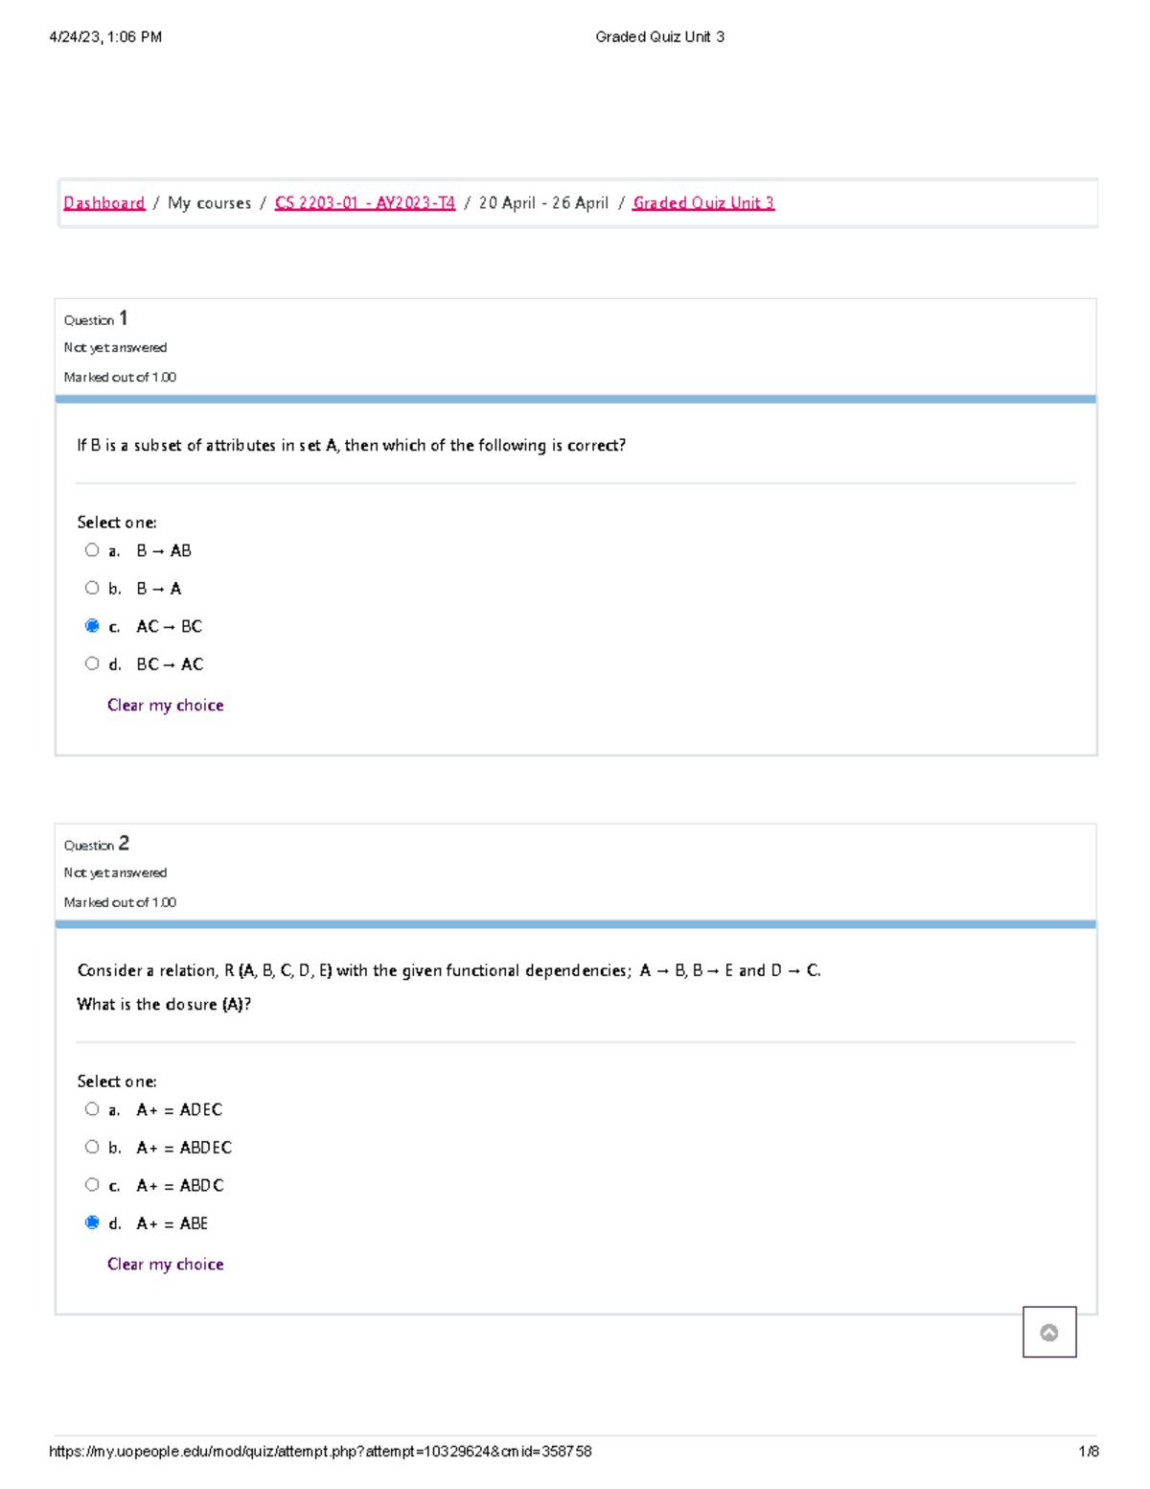
Task: Select option b "B → A" in Question 1
Action: [x=92, y=587]
